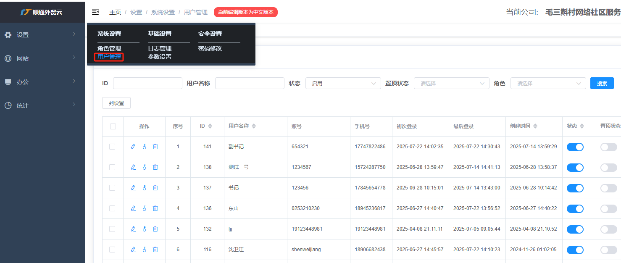Screen dimensions: 621x263
Task: Click the 初次登录 value 2025-04-08 21:11:11
Action: point(420,229)
